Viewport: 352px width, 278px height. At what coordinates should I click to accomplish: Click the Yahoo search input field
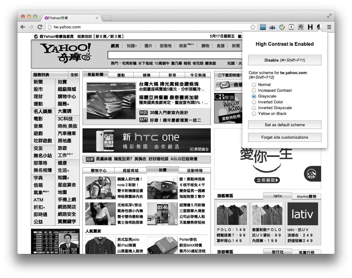tap(174, 55)
